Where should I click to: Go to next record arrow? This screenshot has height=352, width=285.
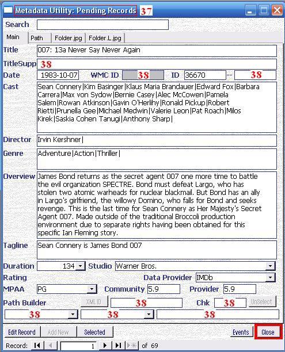(x=105, y=345)
